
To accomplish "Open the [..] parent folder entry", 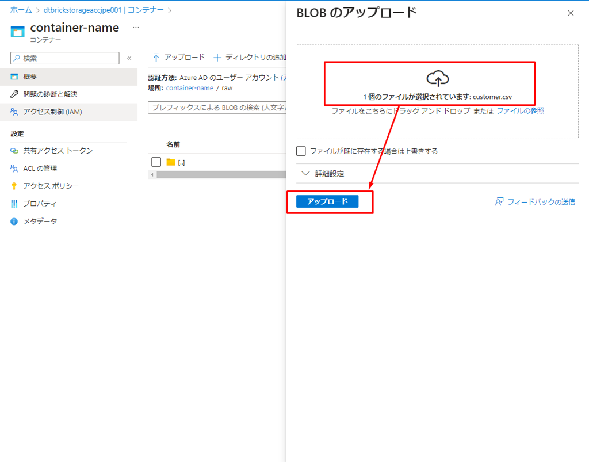I will (181, 163).
